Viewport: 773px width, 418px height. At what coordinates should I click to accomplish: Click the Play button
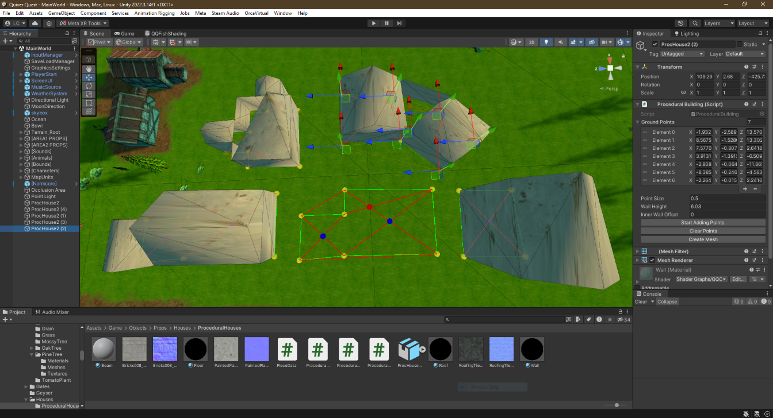[374, 23]
